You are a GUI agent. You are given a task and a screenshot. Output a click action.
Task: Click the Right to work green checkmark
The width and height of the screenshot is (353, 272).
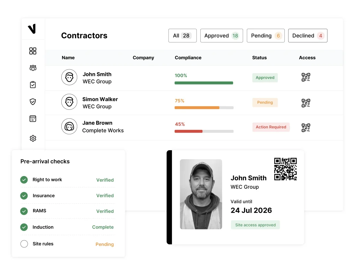(x=24, y=179)
